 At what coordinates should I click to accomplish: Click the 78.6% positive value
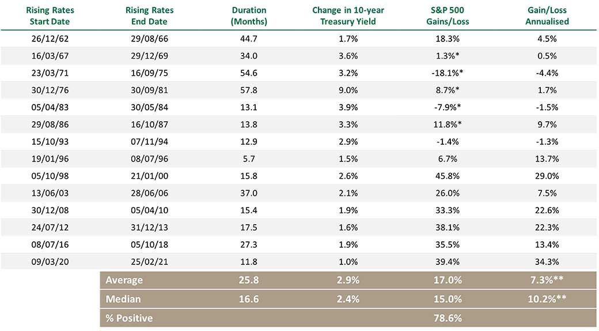point(448,318)
